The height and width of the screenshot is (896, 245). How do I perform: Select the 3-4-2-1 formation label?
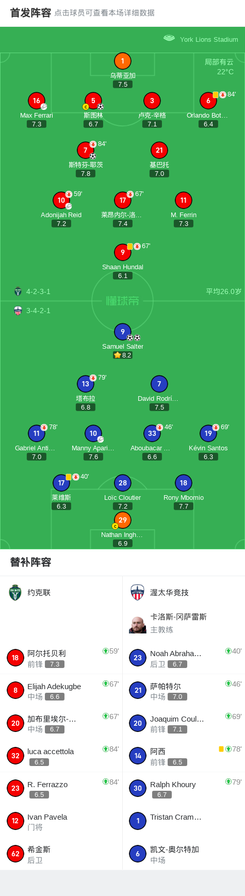38,311
